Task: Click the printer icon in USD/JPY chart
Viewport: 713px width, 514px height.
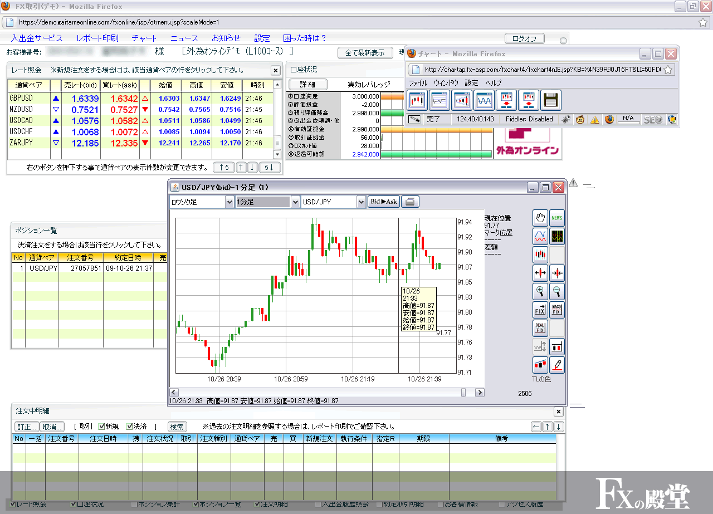Action: [x=411, y=202]
